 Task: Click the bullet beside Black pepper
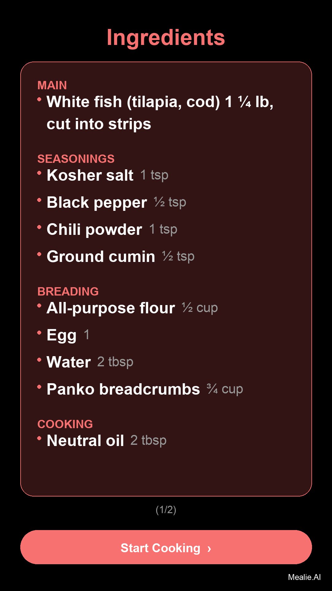pyautogui.click(x=39, y=200)
